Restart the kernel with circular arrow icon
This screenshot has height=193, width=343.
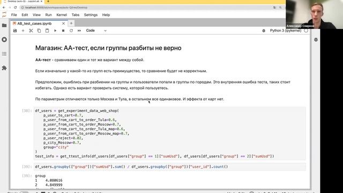(71, 31)
